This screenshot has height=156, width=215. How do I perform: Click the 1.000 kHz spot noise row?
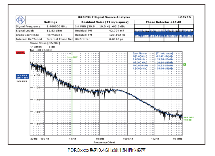(153, 59)
